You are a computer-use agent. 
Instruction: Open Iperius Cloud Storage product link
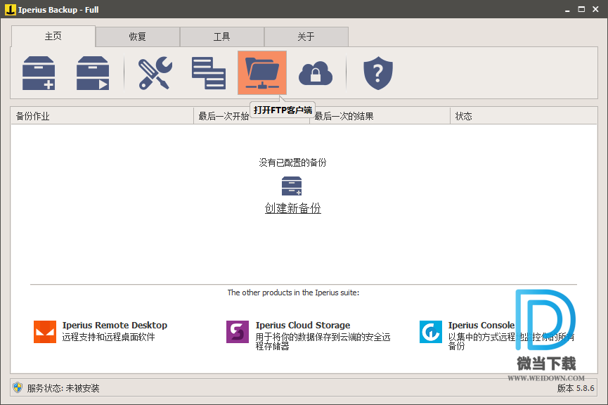(302, 325)
